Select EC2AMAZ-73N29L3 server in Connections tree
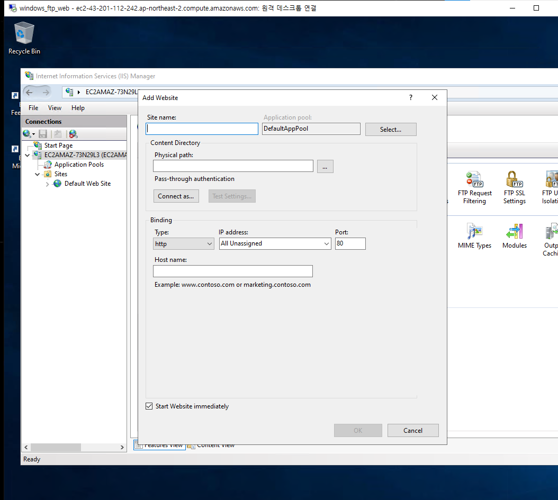 [x=85, y=155]
